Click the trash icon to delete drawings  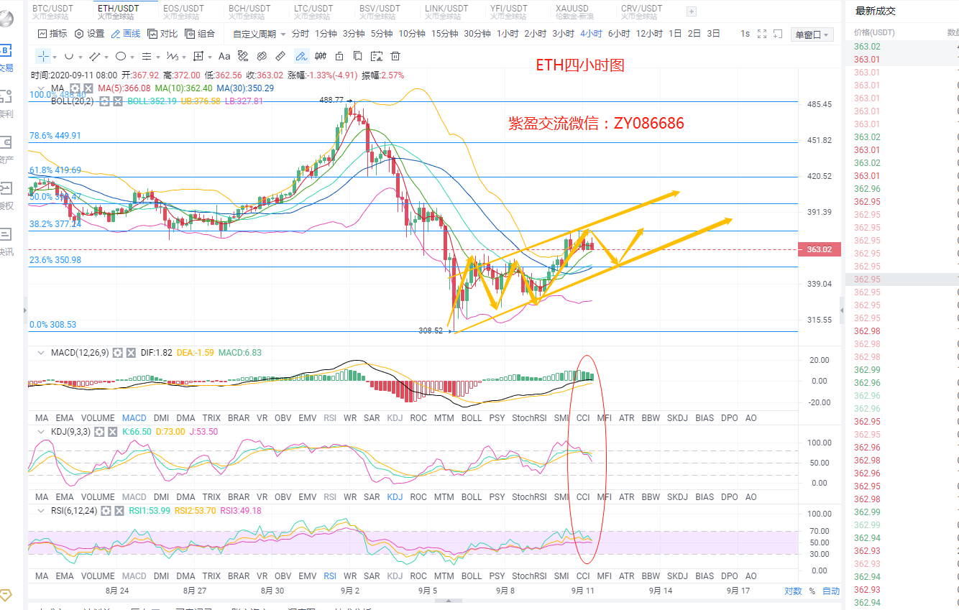click(395, 57)
